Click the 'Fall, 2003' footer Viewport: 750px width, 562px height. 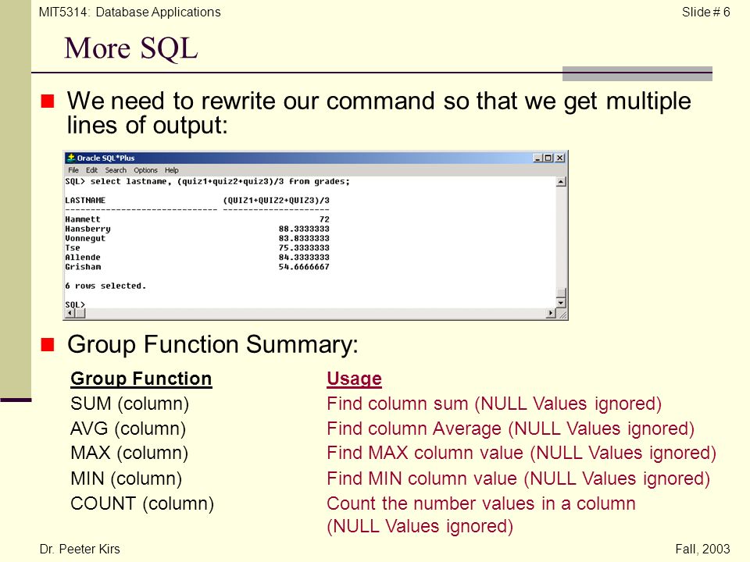click(x=702, y=549)
